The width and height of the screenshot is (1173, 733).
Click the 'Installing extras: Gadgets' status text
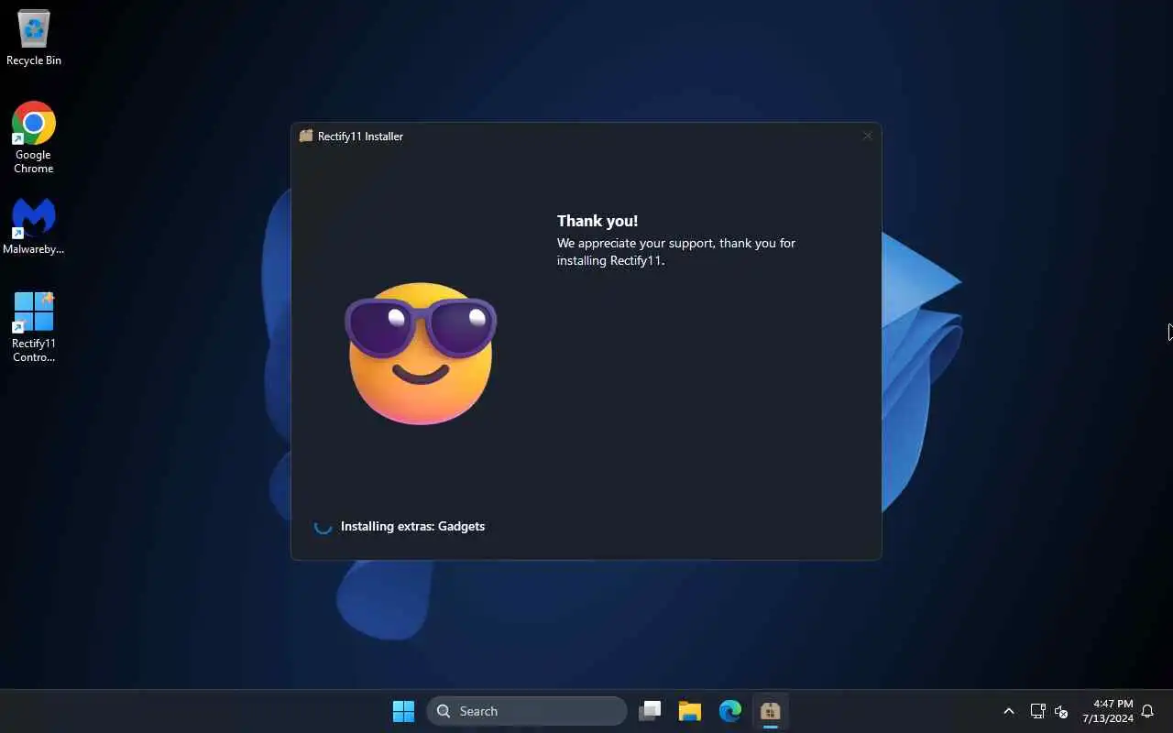click(412, 526)
